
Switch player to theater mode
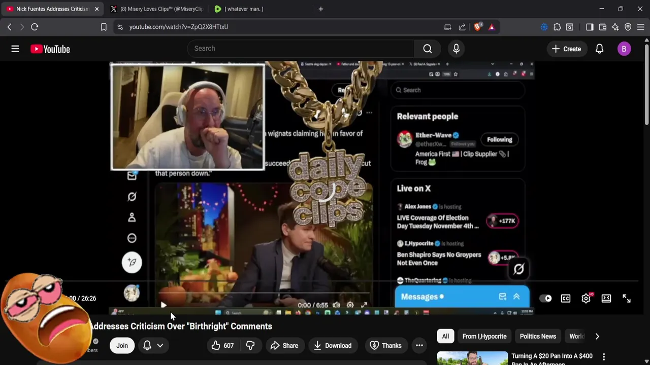[x=606, y=299]
